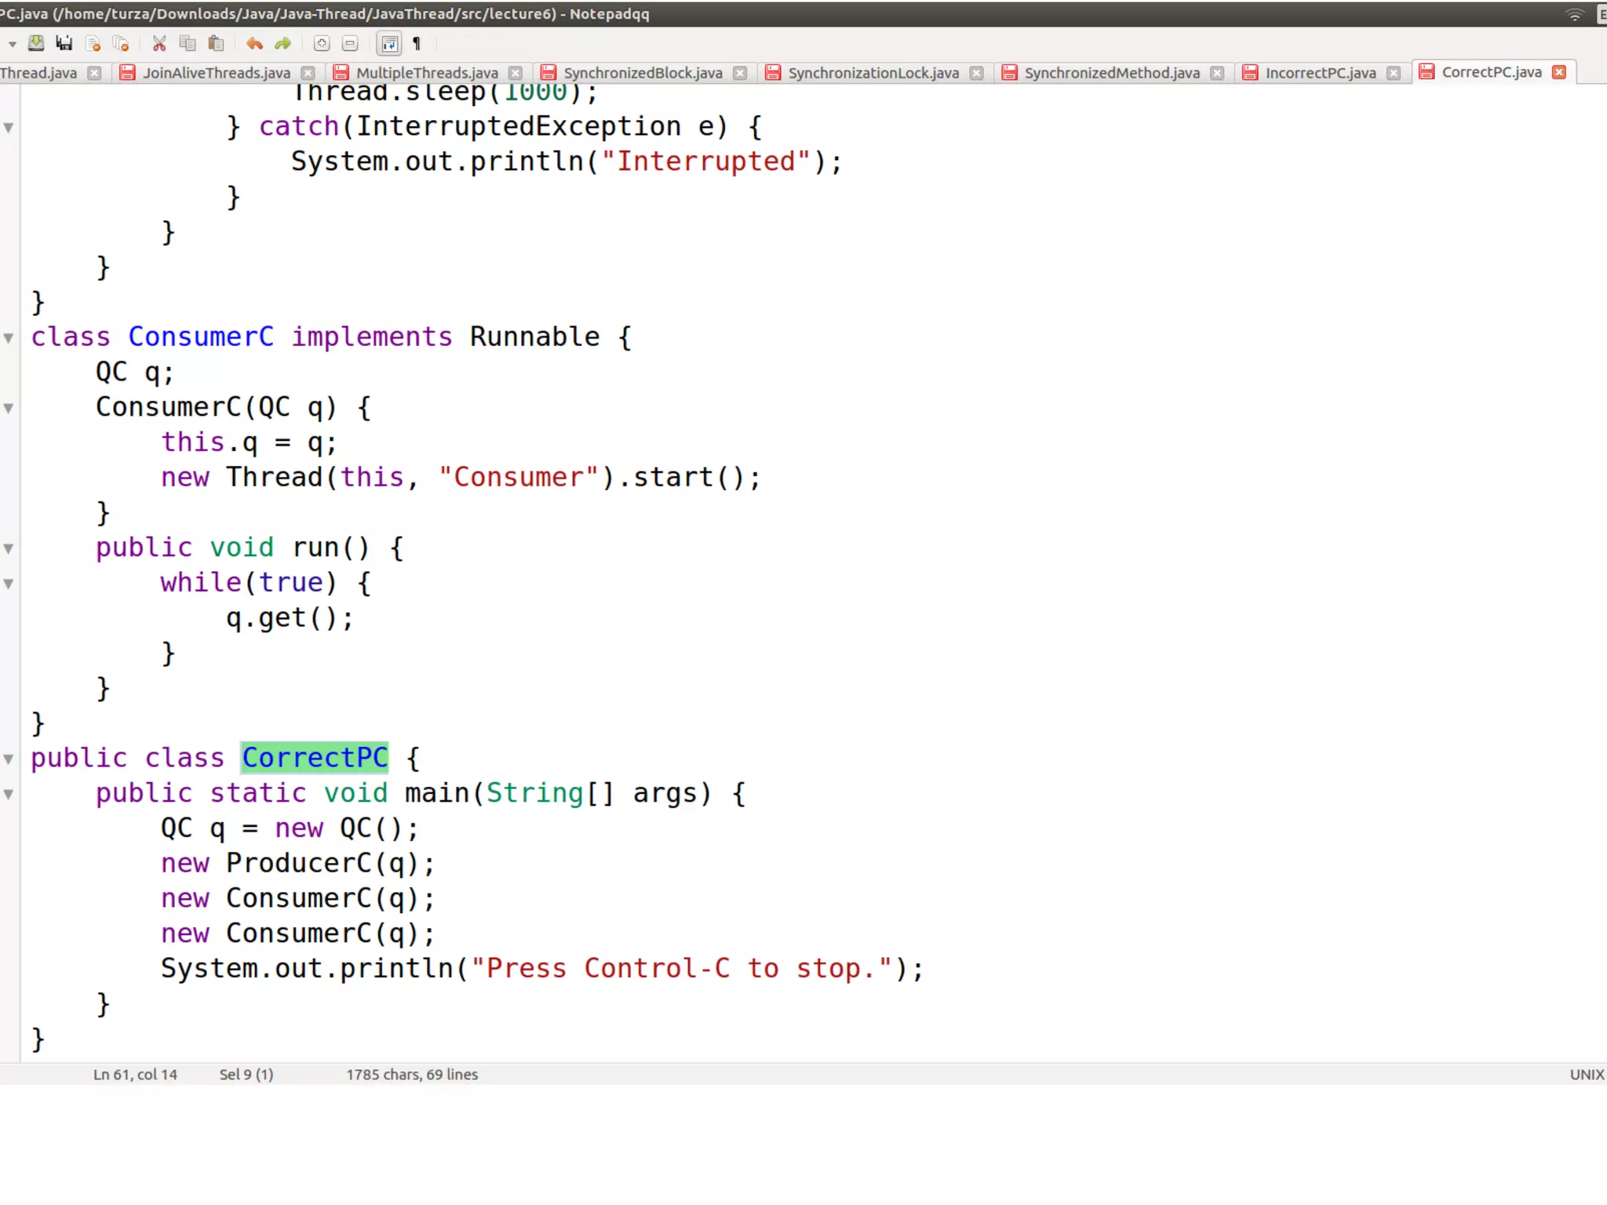
Task: Toggle show all characters pilcrow
Action: pyautogui.click(x=417, y=44)
